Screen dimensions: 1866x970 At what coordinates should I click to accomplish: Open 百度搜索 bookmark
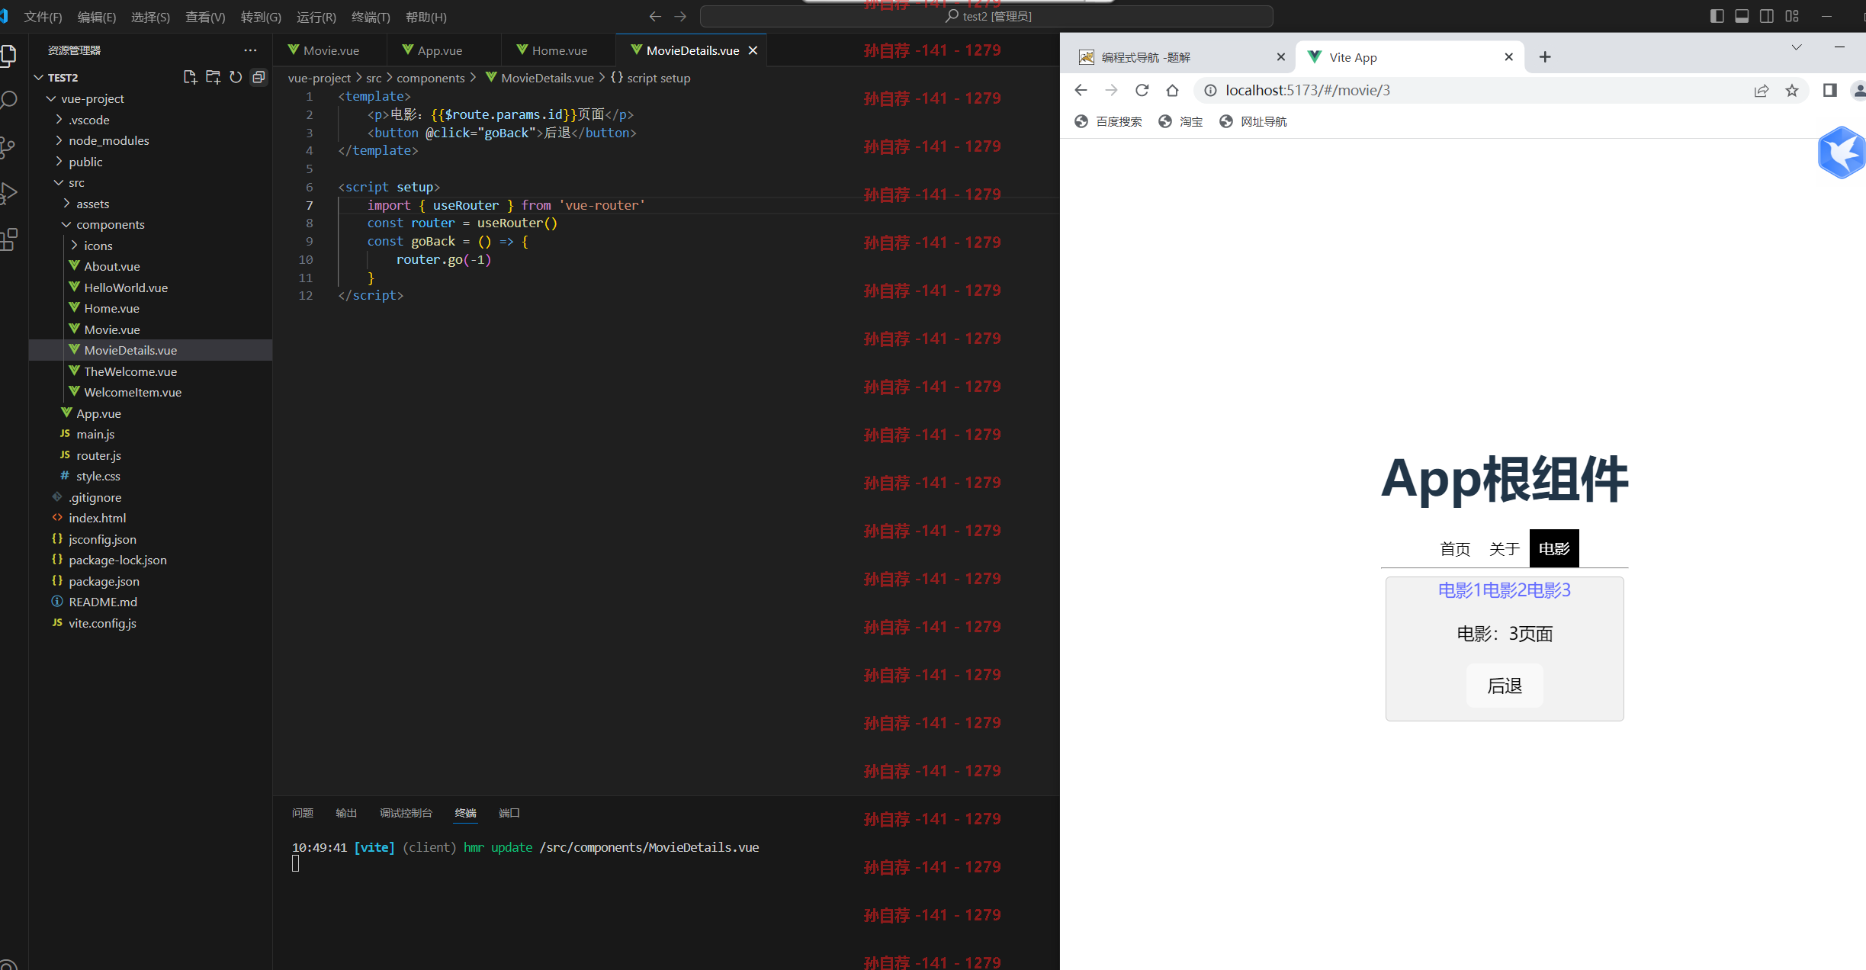1108,121
